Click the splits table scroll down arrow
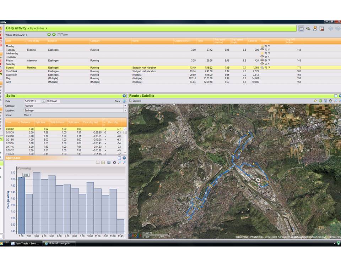341x255 pixels. tap(125, 153)
